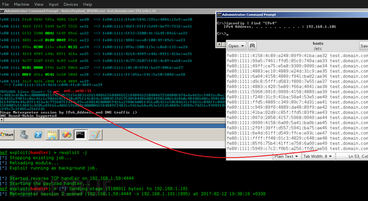Screen dimensions: 368x201
Task: Open the Tab Width: 8 dropdown
Action: tap(317, 156)
